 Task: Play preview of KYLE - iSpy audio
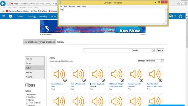click(x=103, y=80)
